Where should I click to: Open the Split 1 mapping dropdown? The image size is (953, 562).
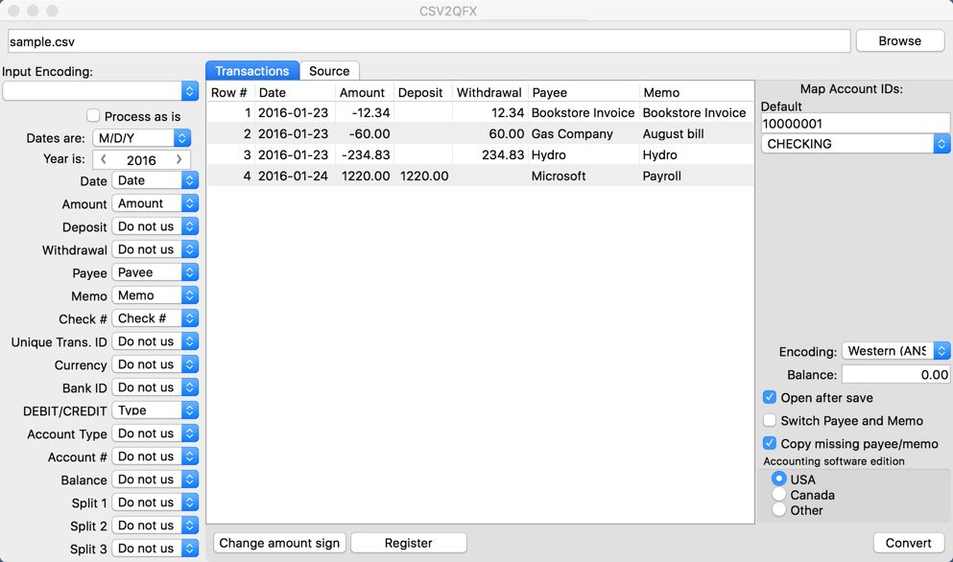[x=155, y=503]
